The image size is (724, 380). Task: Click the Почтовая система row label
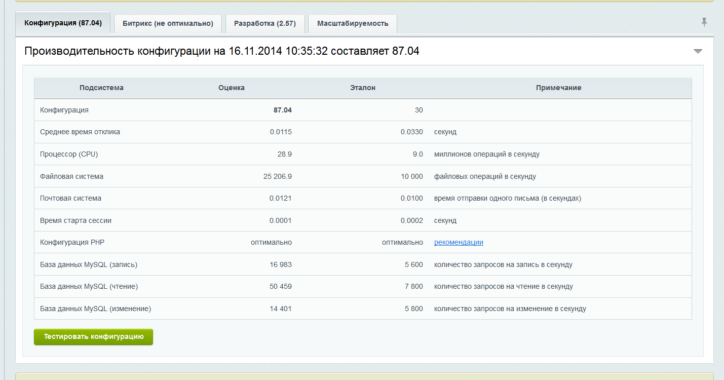[70, 198]
